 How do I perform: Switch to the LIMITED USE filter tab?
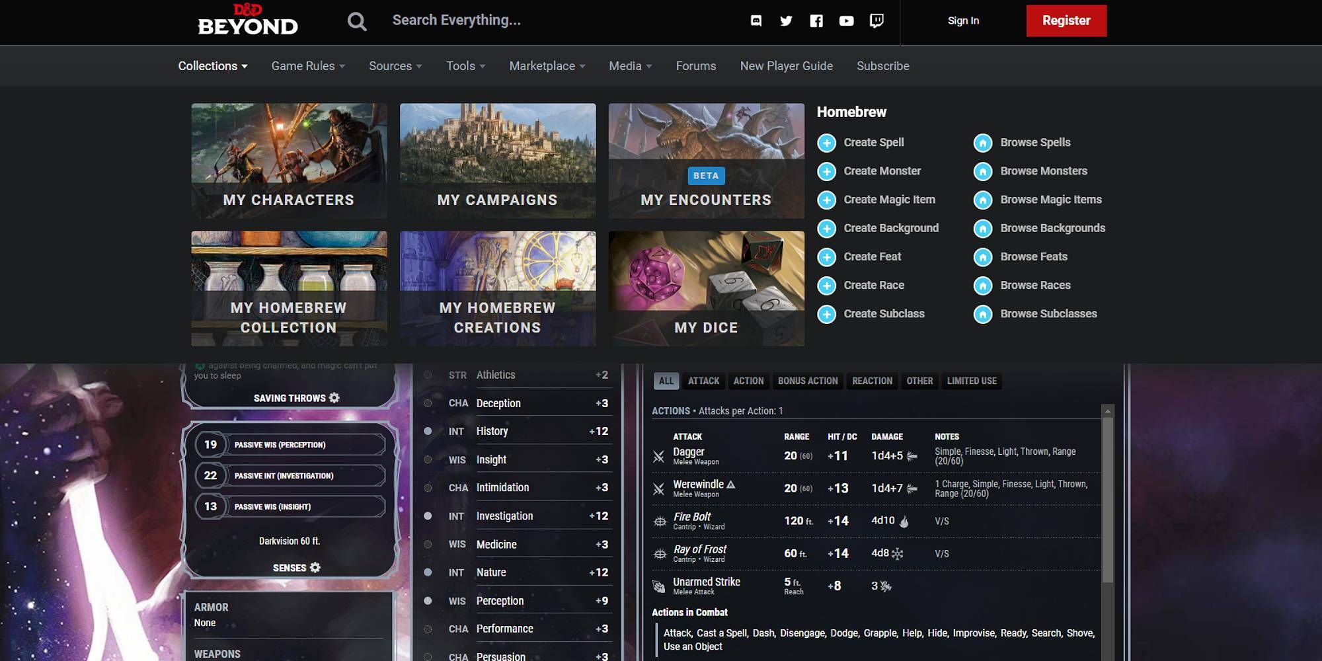(x=972, y=381)
